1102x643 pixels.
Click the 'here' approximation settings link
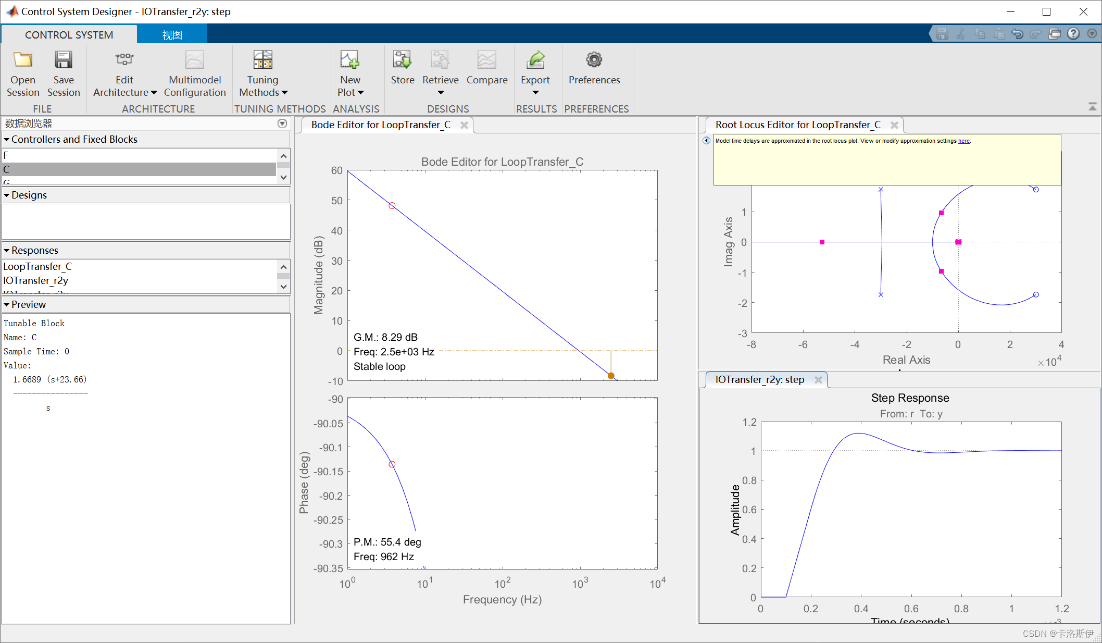tap(963, 141)
